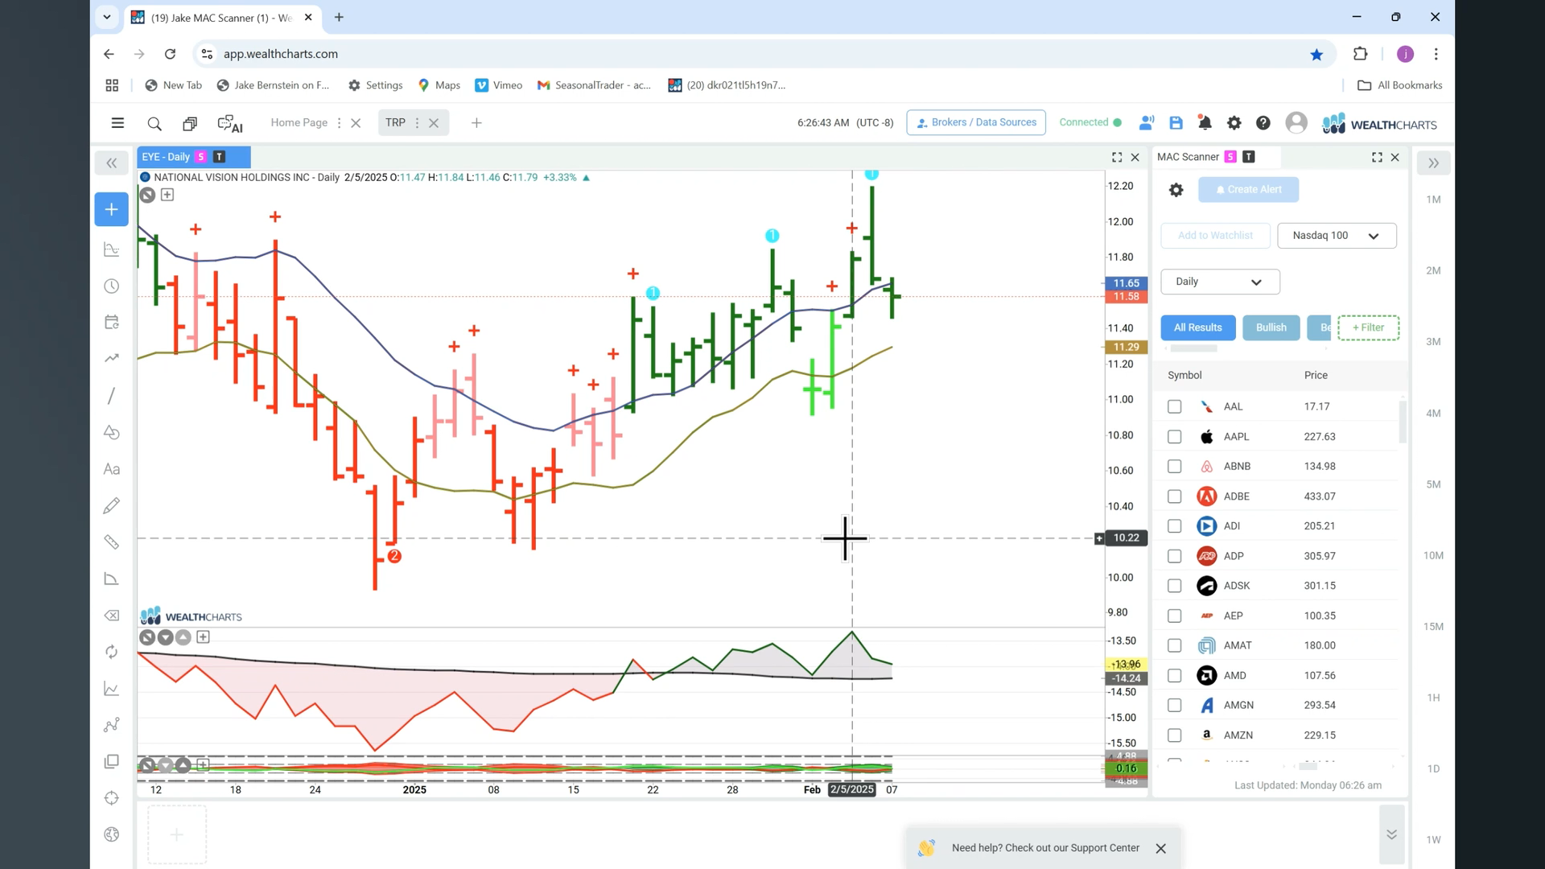1545x869 pixels.
Task: Collapse the left toolbar double chevron
Action: click(111, 163)
